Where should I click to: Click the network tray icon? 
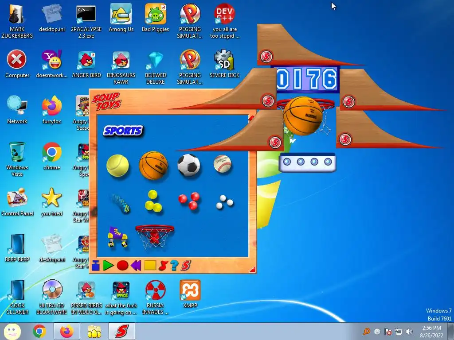pos(399,332)
